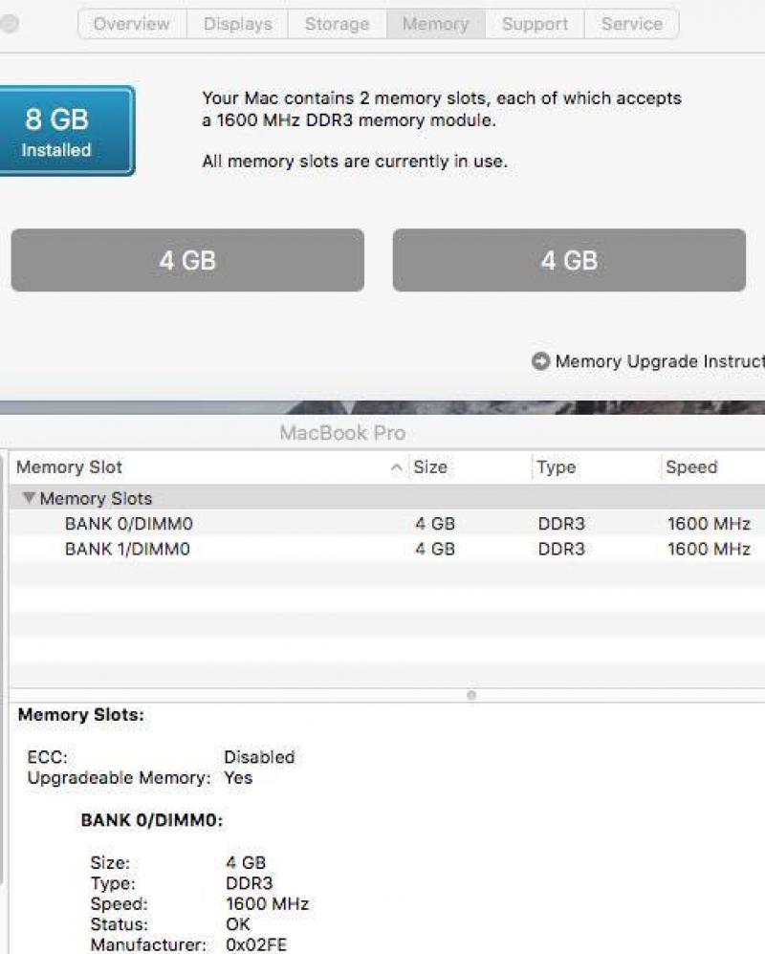Viewport: 765px width, 954px height.
Task: Click the 8 GB Installed badge
Action: [66, 131]
